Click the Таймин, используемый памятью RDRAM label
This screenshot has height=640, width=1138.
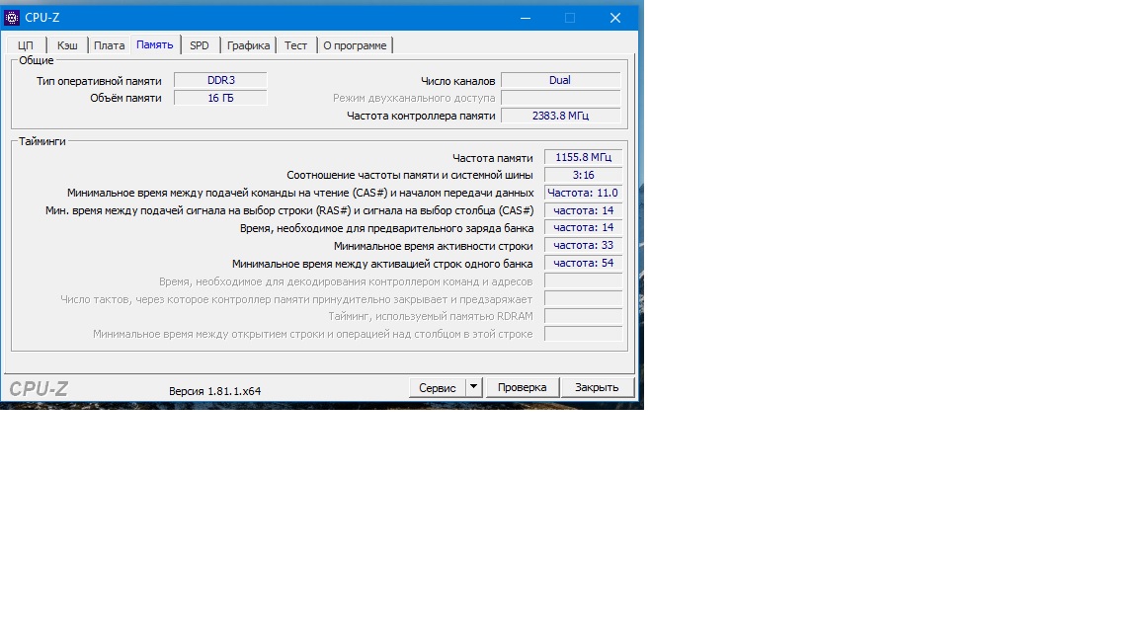[x=431, y=316]
